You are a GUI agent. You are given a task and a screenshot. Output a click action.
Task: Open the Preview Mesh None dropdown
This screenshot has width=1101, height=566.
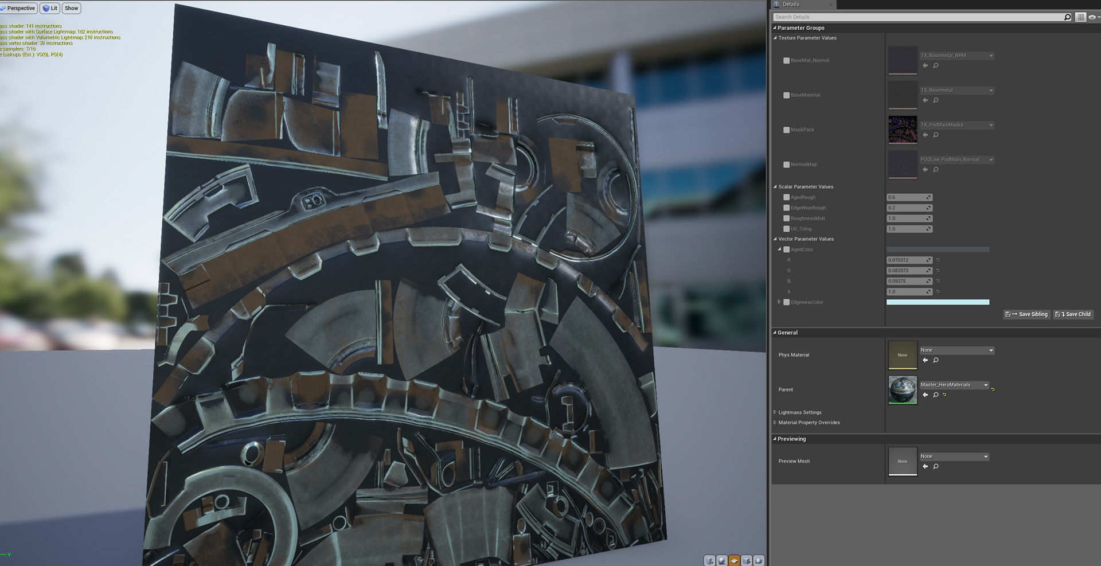coord(954,456)
